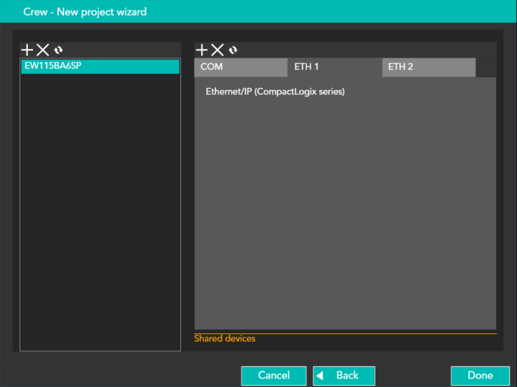517x387 pixels.
Task: Select Ethernet/IP (CompactLogix series) protocol
Action: pyautogui.click(x=275, y=92)
